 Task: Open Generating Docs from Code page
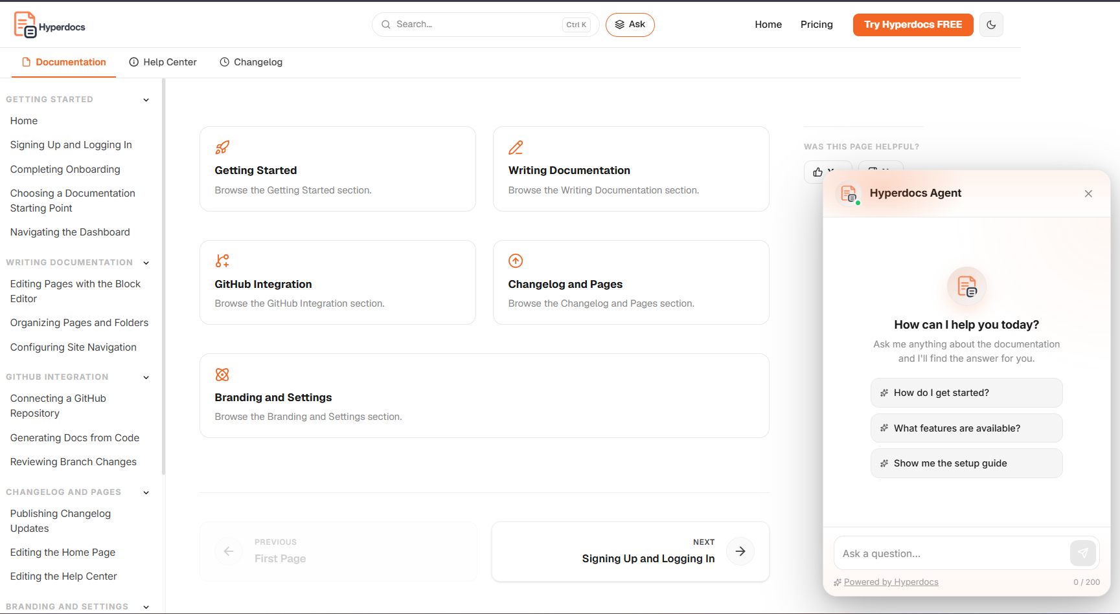tap(74, 438)
